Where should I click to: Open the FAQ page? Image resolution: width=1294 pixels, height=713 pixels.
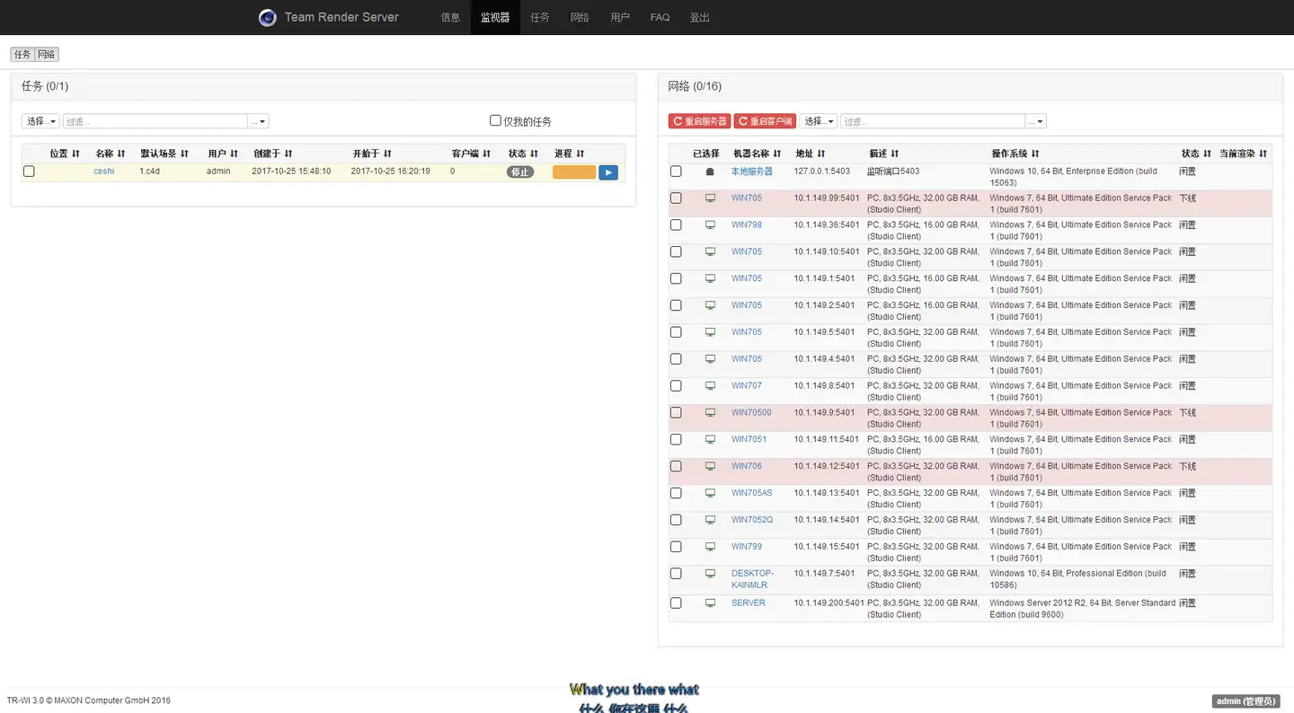coord(660,17)
